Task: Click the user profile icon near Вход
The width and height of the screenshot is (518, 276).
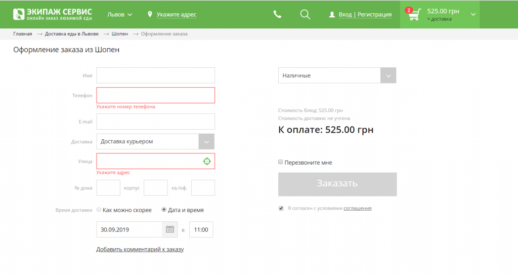Action: 332,15
